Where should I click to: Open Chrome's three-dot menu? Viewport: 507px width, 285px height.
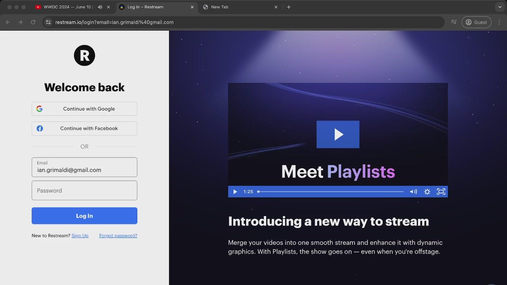499,22
